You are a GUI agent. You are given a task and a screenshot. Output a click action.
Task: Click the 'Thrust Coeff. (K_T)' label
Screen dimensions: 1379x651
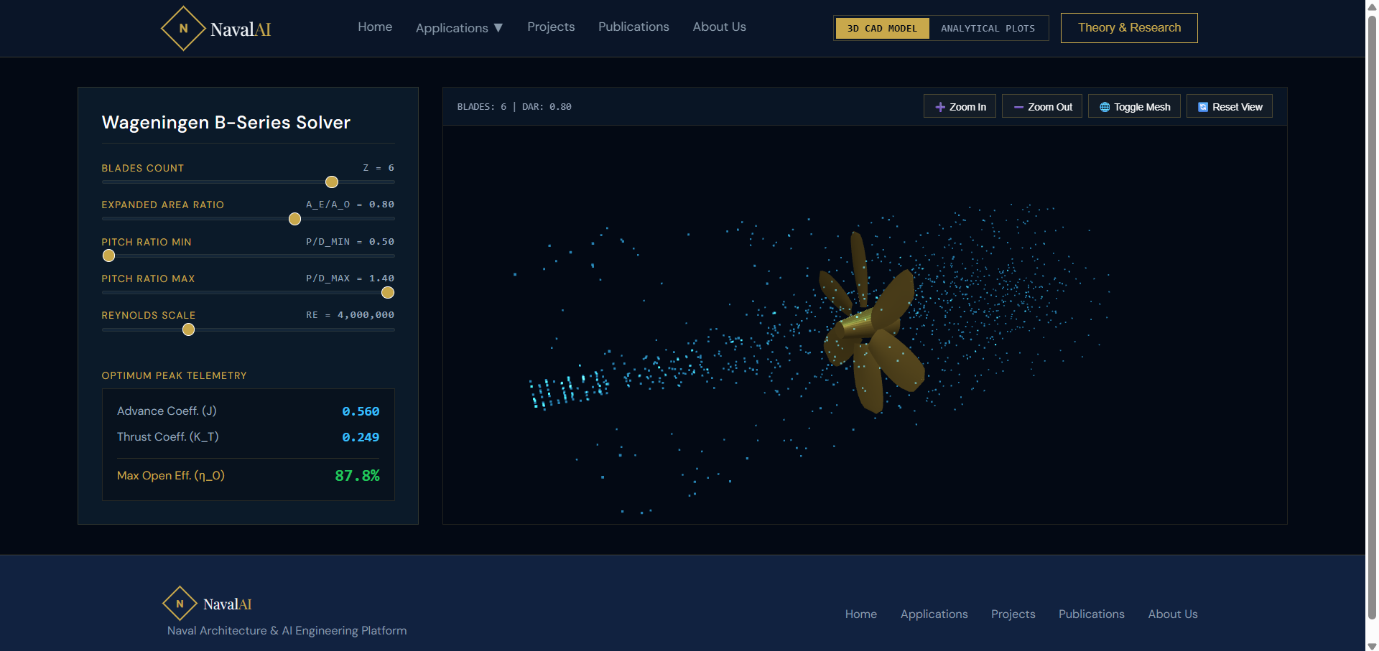tap(168, 436)
